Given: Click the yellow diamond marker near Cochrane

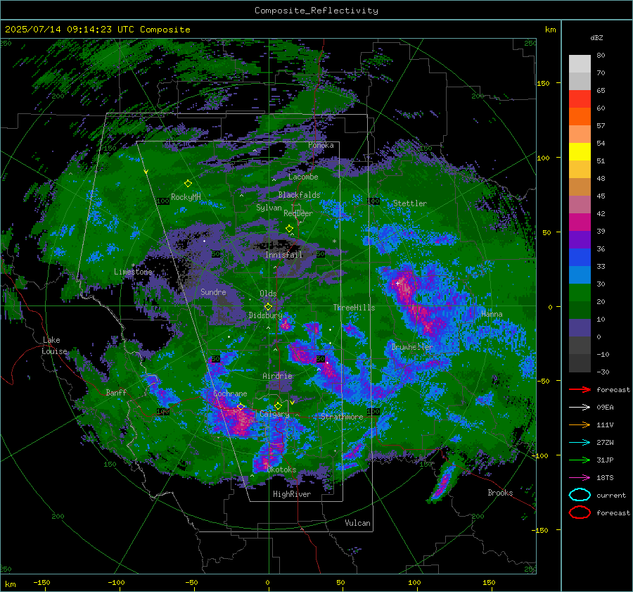Looking at the screenshot, I should 241,407.
